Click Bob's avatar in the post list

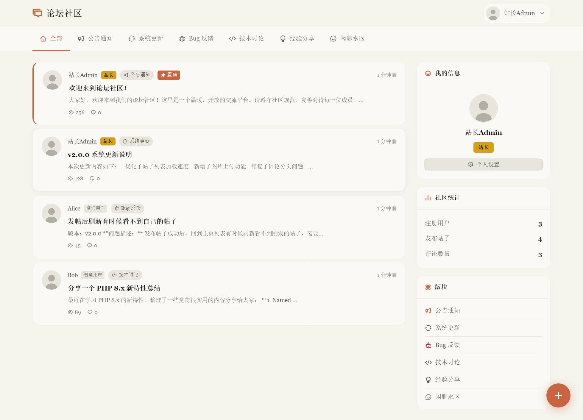(x=52, y=280)
